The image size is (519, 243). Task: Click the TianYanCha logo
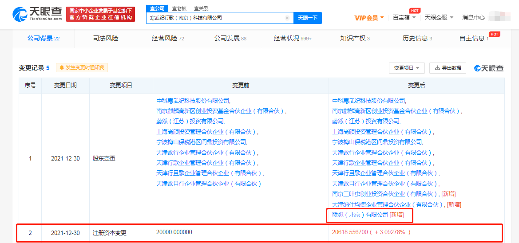37,14
